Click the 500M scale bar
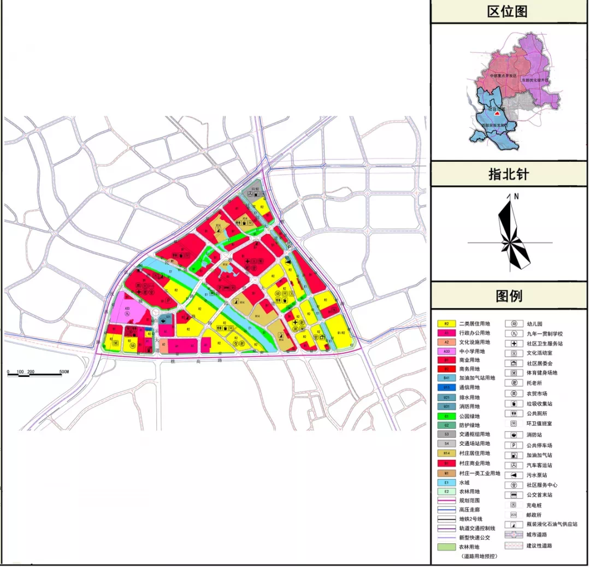The width and height of the screenshot is (590, 568). point(38,373)
